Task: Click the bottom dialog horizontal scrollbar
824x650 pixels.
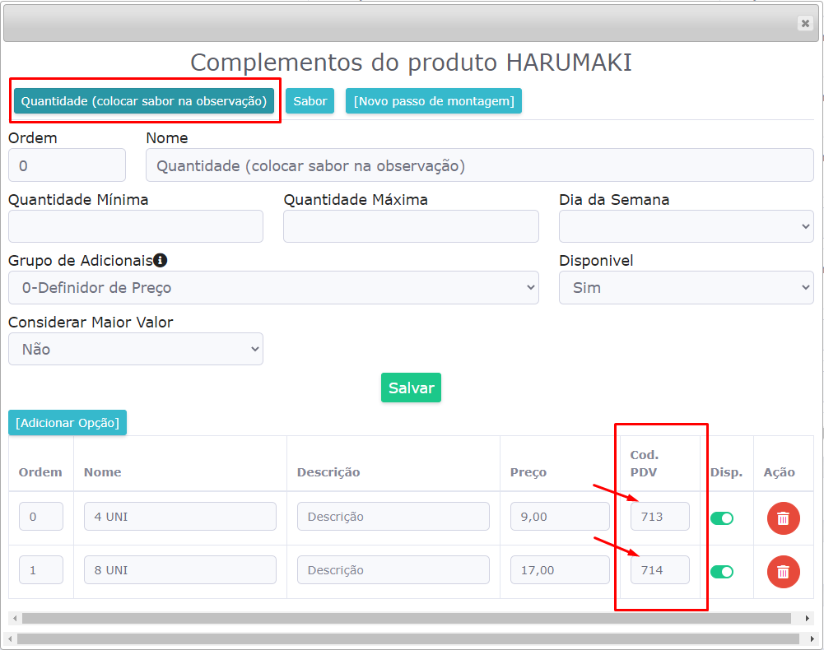Action: pyautogui.click(x=407, y=639)
